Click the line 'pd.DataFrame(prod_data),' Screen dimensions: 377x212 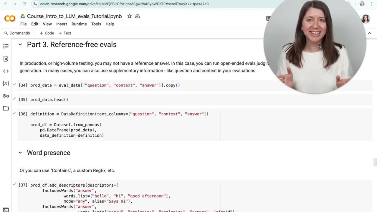point(68,130)
